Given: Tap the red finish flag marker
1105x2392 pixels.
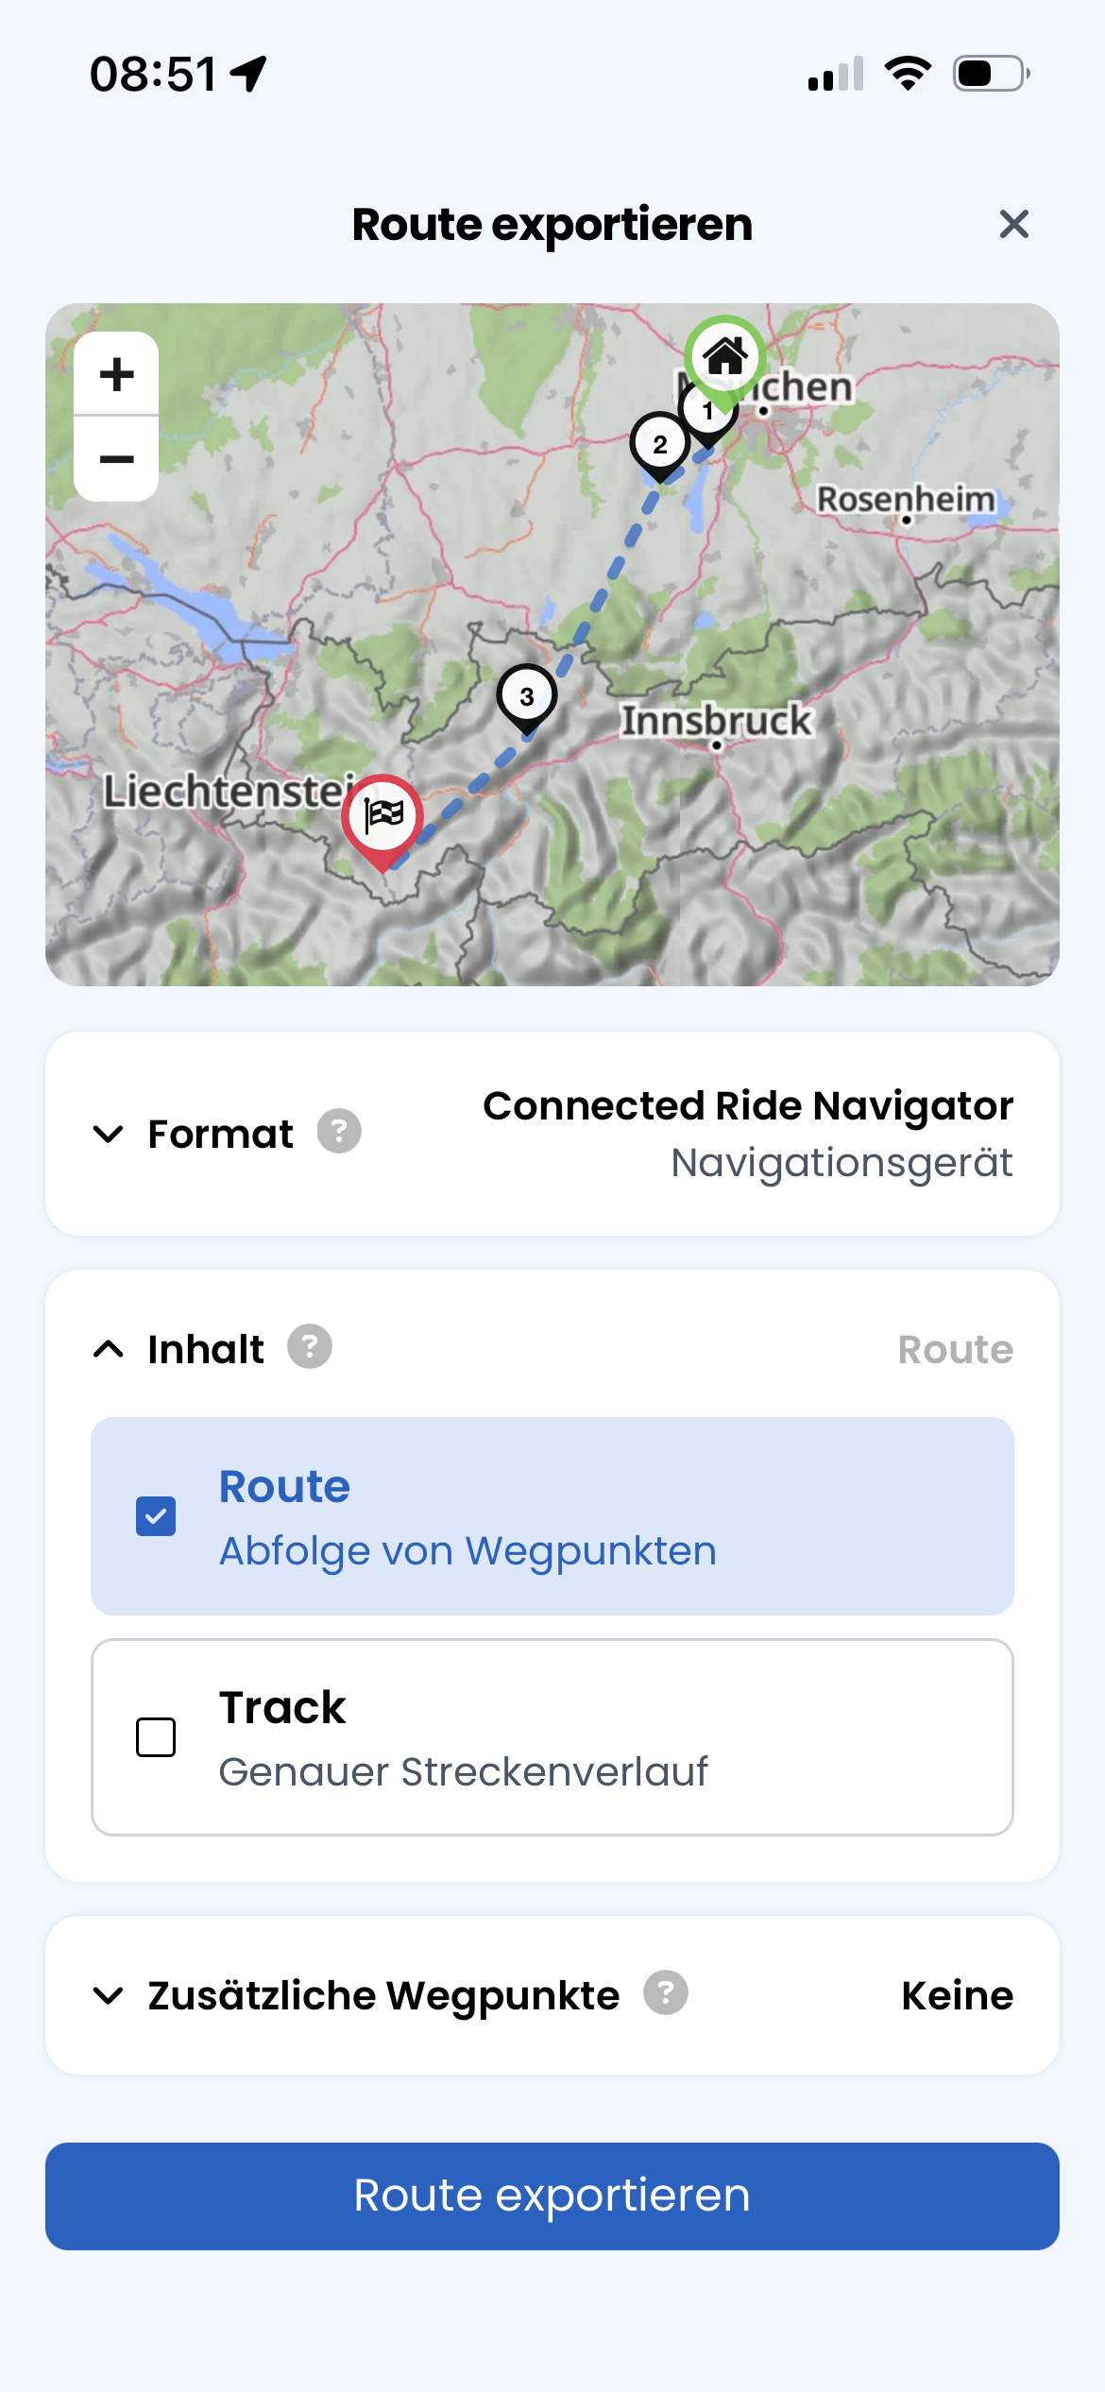Looking at the screenshot, I should [382, 819].
